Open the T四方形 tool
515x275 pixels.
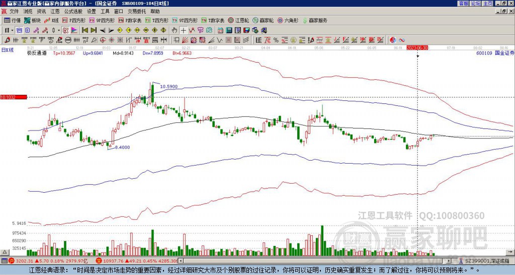click(157, 20)
